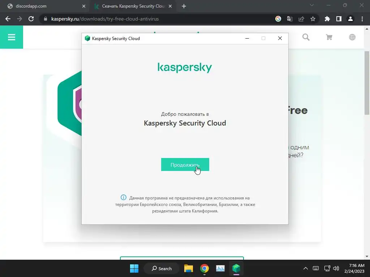Open the Chrome three-dot menu

[362, 19]
